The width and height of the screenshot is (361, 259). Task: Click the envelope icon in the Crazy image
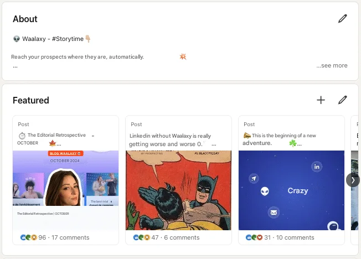pos(274,213)
